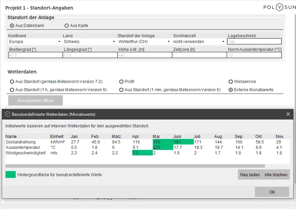
Task: Select the Webservice radio button
Action: (x=230, y=82)
